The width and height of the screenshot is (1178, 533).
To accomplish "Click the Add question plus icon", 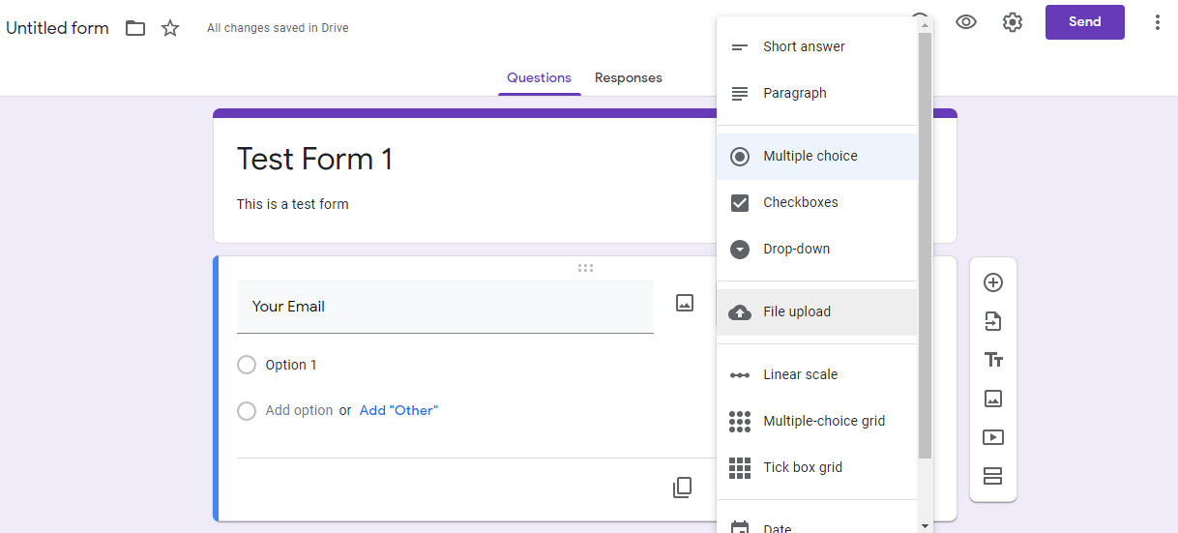I will pos(992,282).
